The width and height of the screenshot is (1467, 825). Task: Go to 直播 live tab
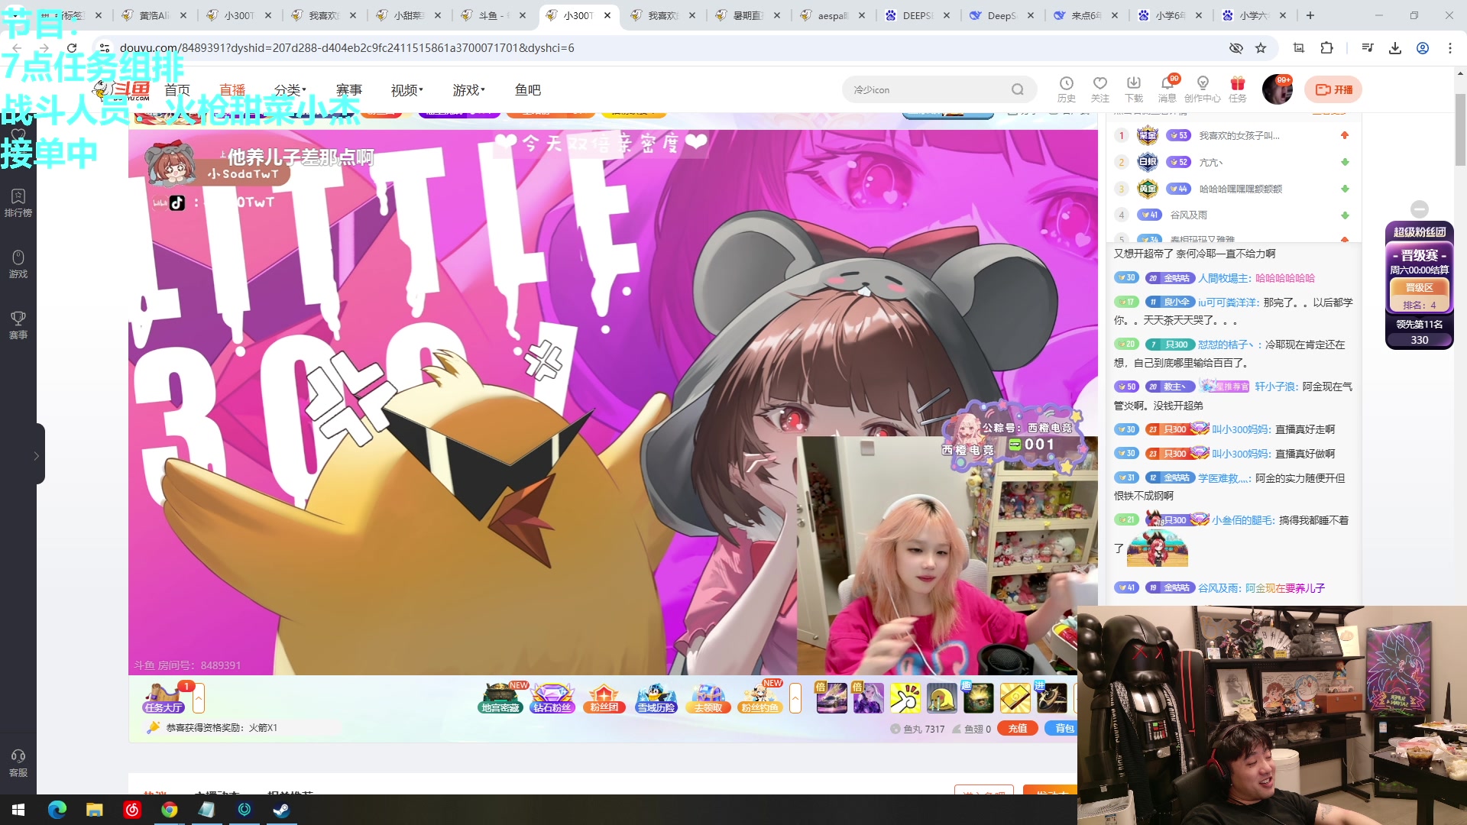[x=232, y=90]
